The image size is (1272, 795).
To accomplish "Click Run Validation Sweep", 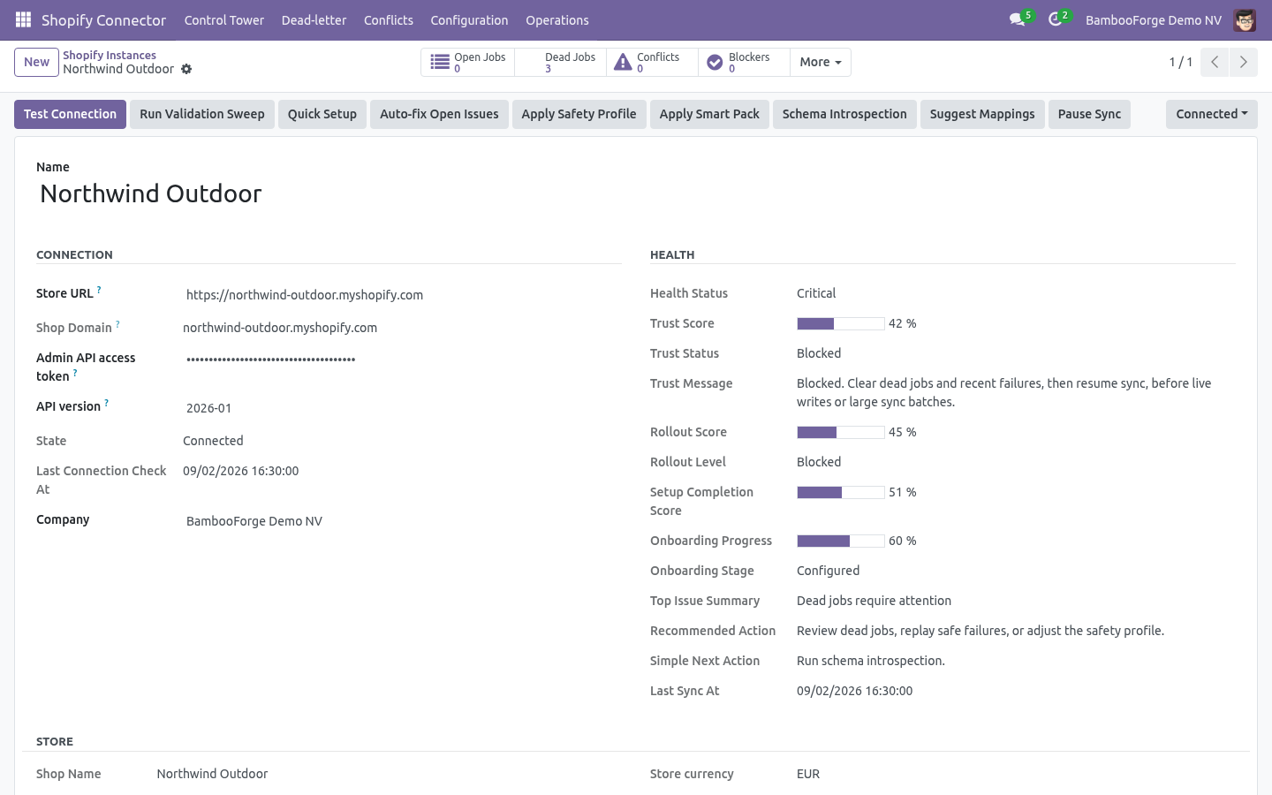I will 202,114.
